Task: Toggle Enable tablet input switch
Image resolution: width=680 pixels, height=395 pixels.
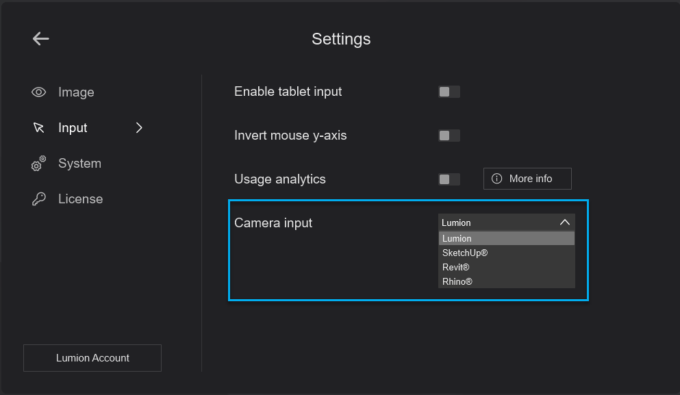Action: (449, 92)
